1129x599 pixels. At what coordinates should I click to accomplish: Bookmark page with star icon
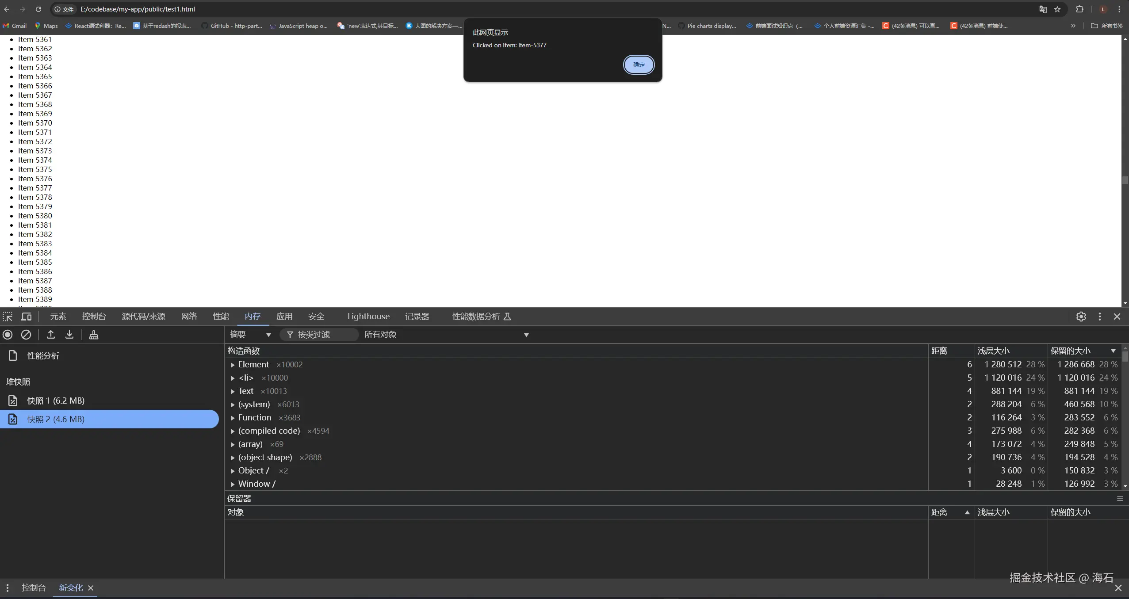point(1057,9)
